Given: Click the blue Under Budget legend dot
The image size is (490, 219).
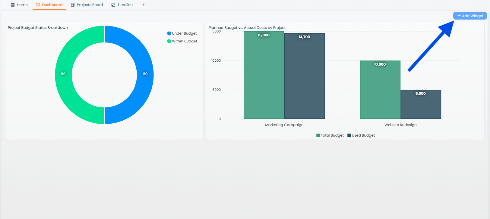Looking at the screenshot, I should [x=169, y=33].
